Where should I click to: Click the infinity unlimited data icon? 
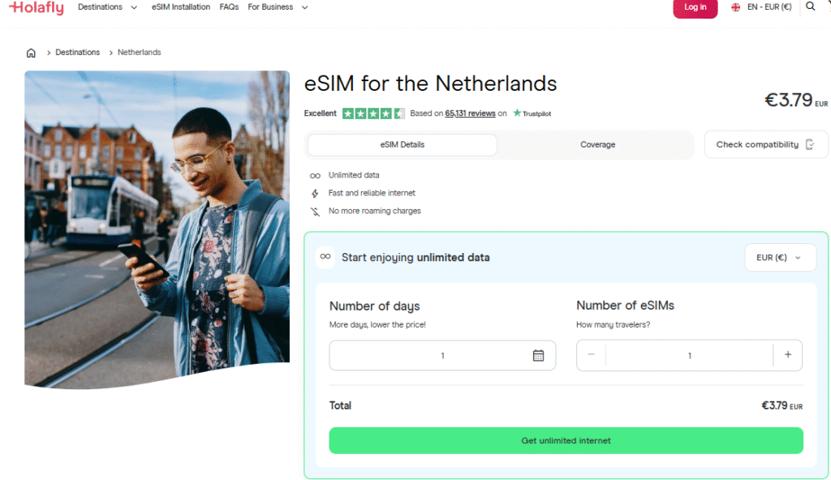(x=314, y=175)
